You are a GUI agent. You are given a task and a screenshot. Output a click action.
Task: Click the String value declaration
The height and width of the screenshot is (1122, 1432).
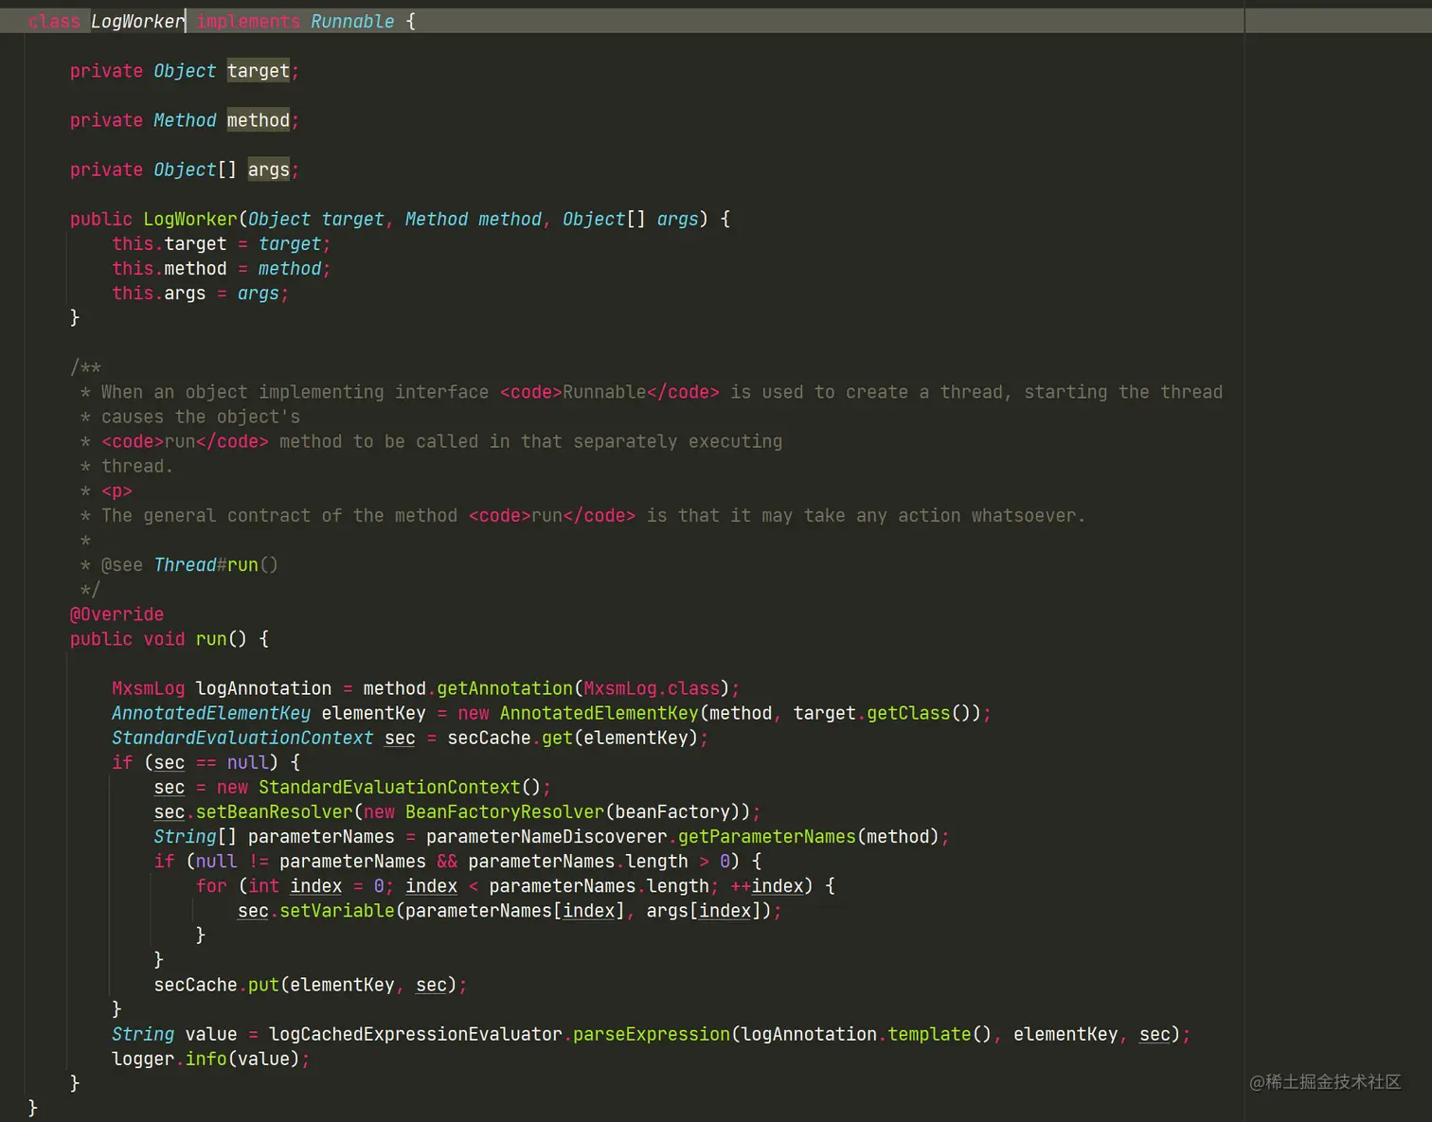pyautogui.click(x=174, y=1034)
